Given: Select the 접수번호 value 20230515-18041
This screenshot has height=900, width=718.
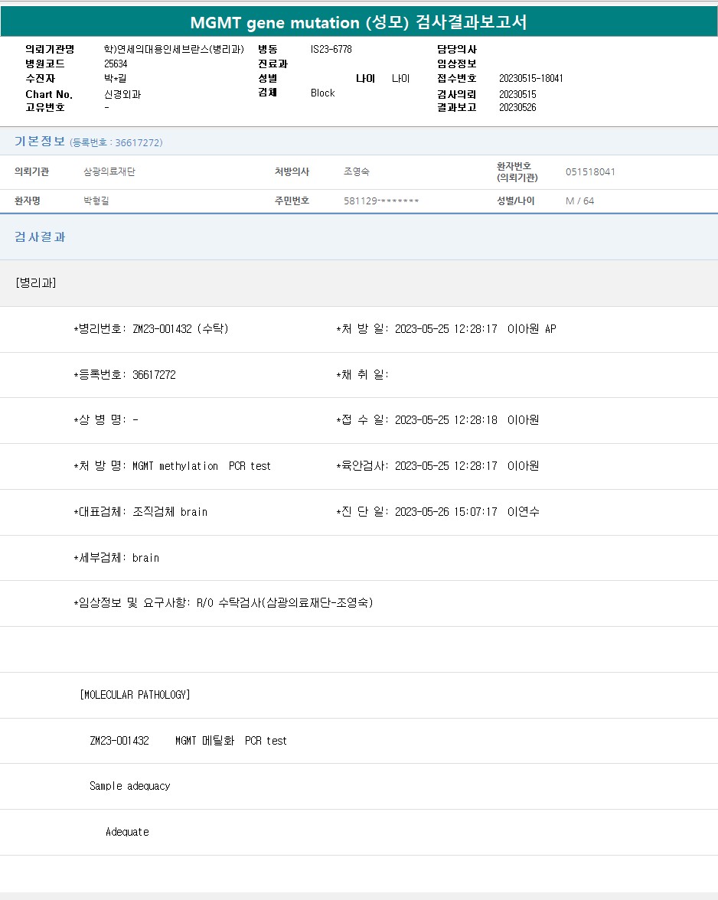Looking at the screenshot, I should (530, 79).
